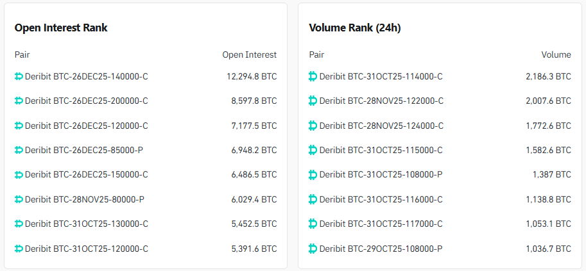Click the Volume column header
The width and height of the screenshot is (586, 271).
pyautogui.click(x=556, y=54)
